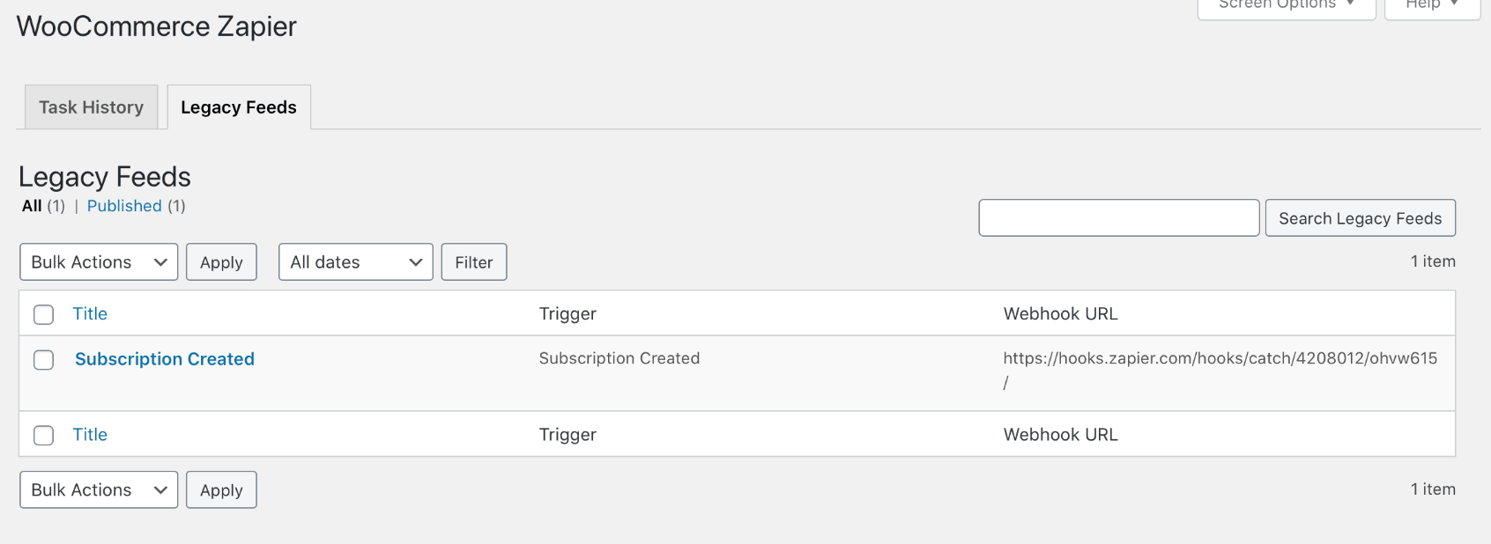The height and width of the screenshot is (544, 1491).
Task: Check the select-all box in table footer
Action: click(x=44, y=435)
